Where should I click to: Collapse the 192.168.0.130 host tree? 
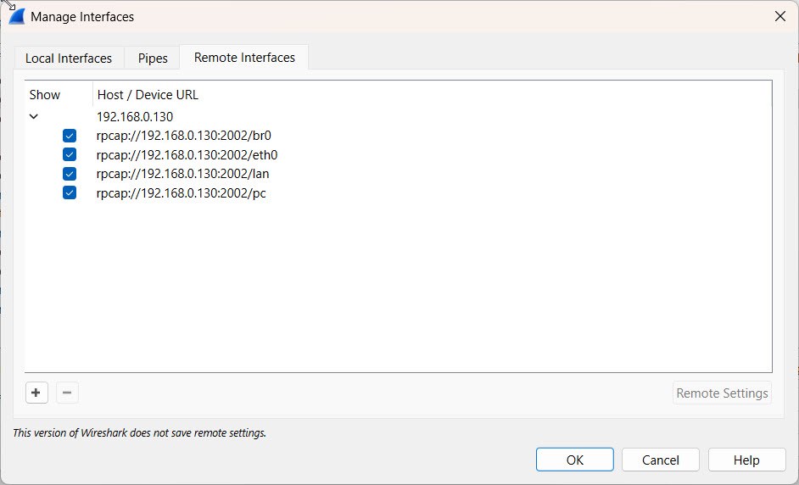pos(34,117)
